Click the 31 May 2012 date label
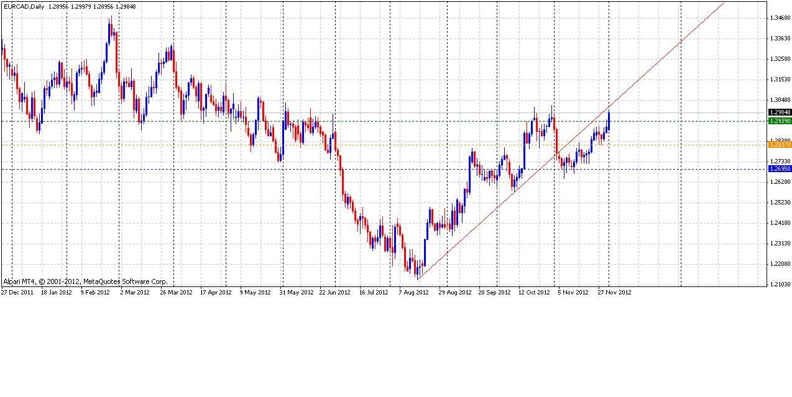The image size is (792, 397). tap(296, 292)
